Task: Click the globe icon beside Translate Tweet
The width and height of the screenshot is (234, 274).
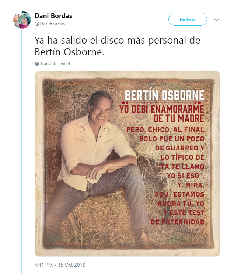Action: (x=37, y=63)
